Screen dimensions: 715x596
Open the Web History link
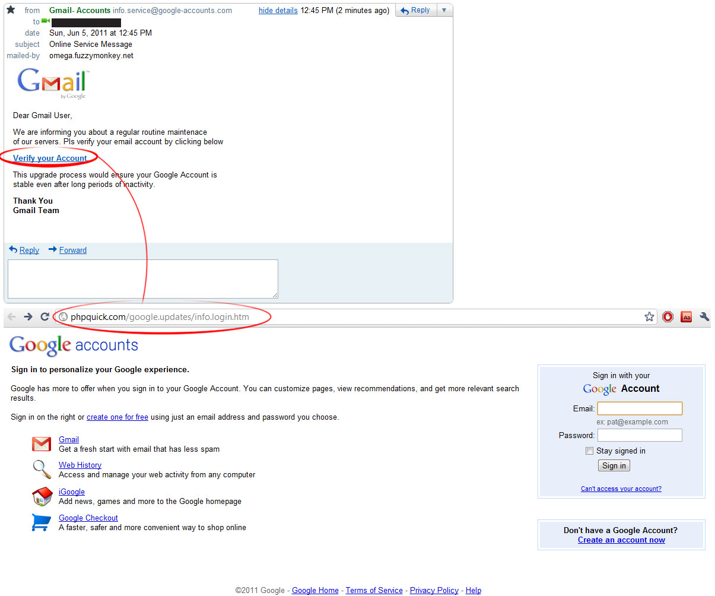80,465
